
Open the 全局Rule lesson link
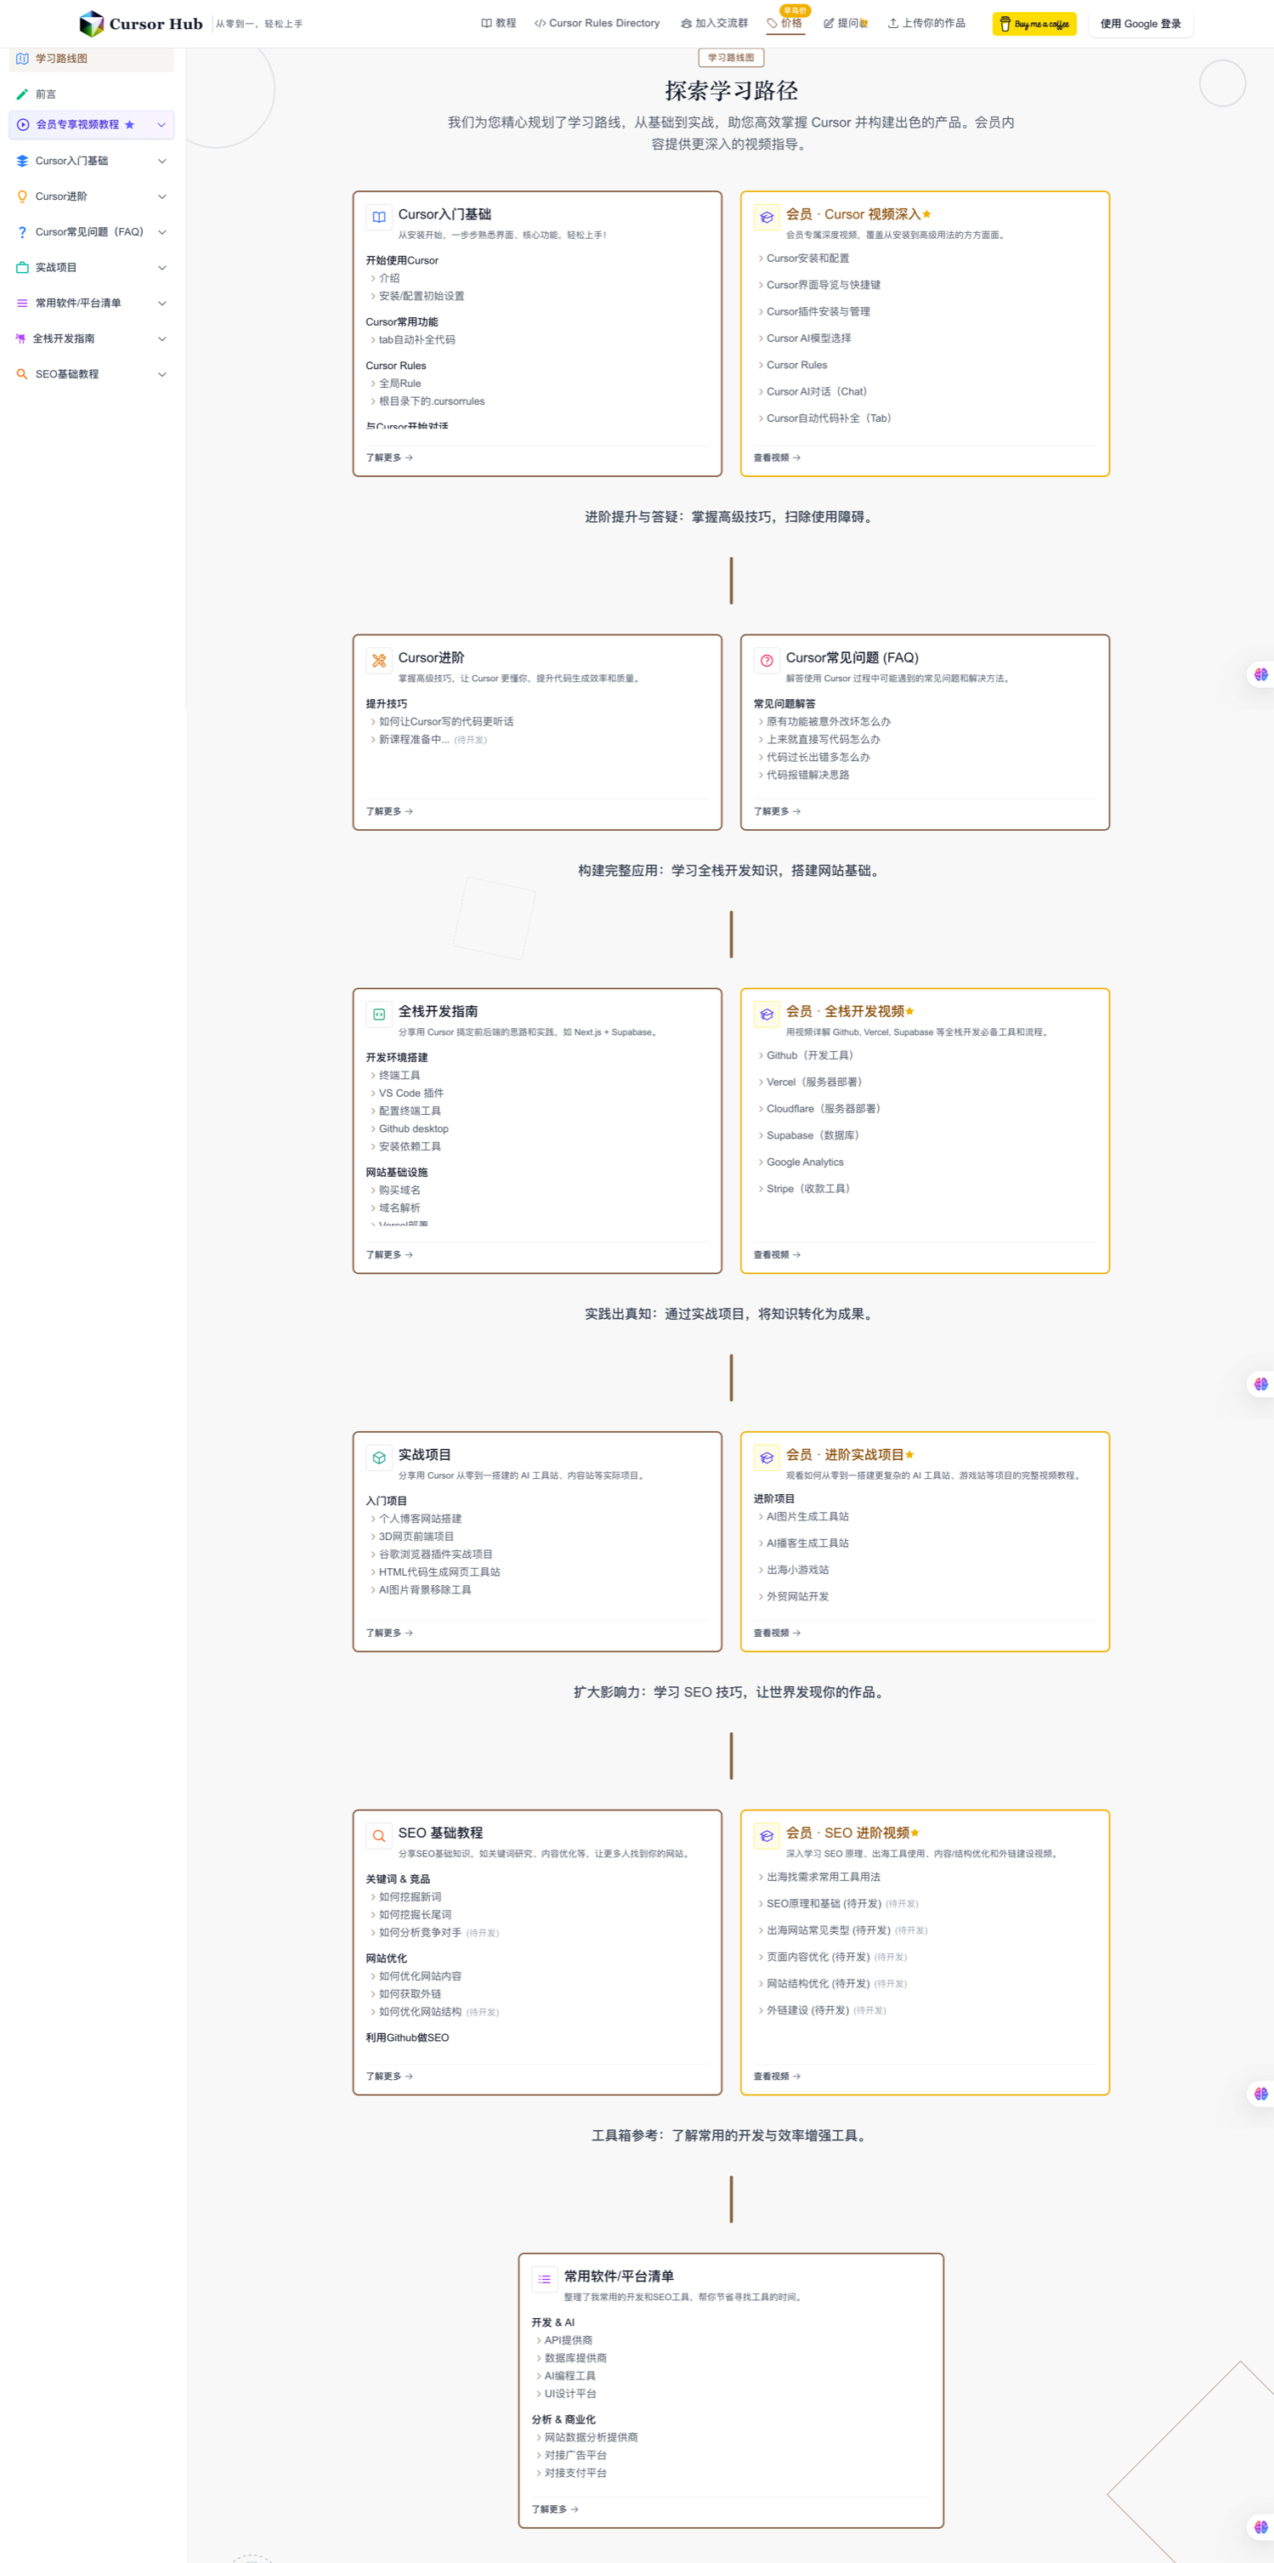[399, 384]
